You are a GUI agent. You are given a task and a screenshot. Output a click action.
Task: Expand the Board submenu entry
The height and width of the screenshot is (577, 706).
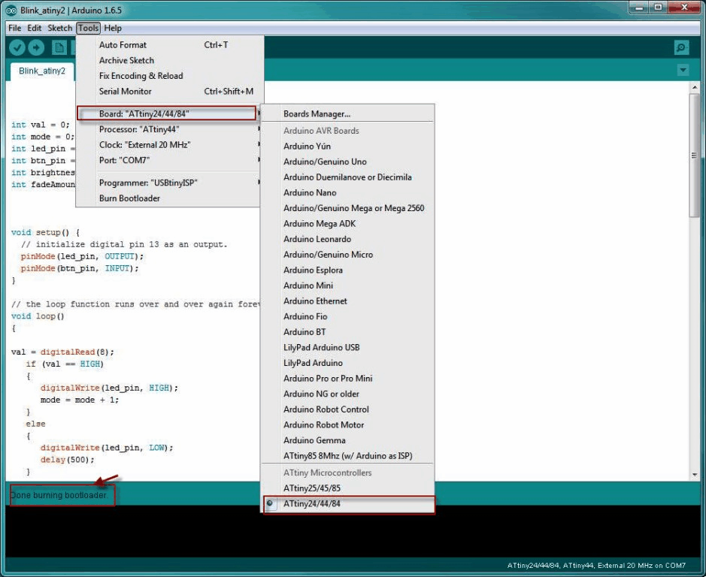tap(167, 113)
